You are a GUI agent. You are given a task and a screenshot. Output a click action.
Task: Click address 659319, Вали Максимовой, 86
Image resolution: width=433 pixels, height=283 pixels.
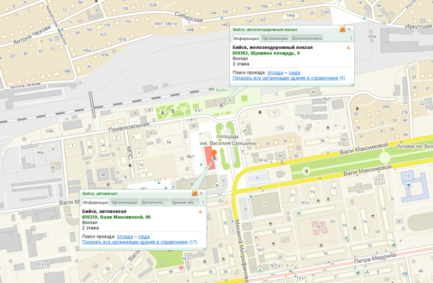tap(116, 217)
